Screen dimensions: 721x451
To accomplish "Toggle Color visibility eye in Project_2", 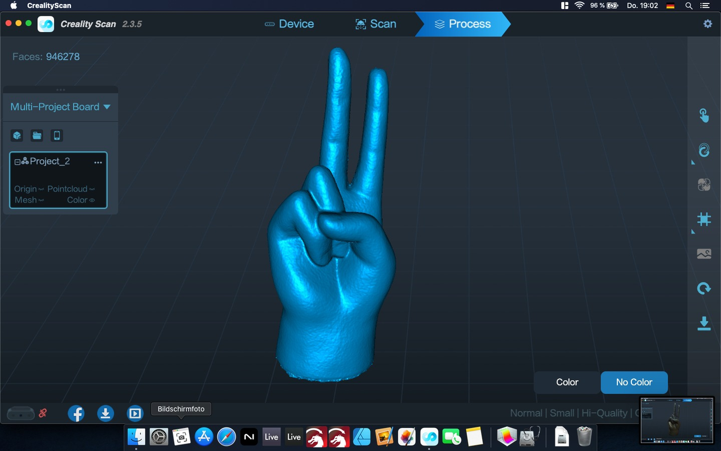I will pos(92,200).
